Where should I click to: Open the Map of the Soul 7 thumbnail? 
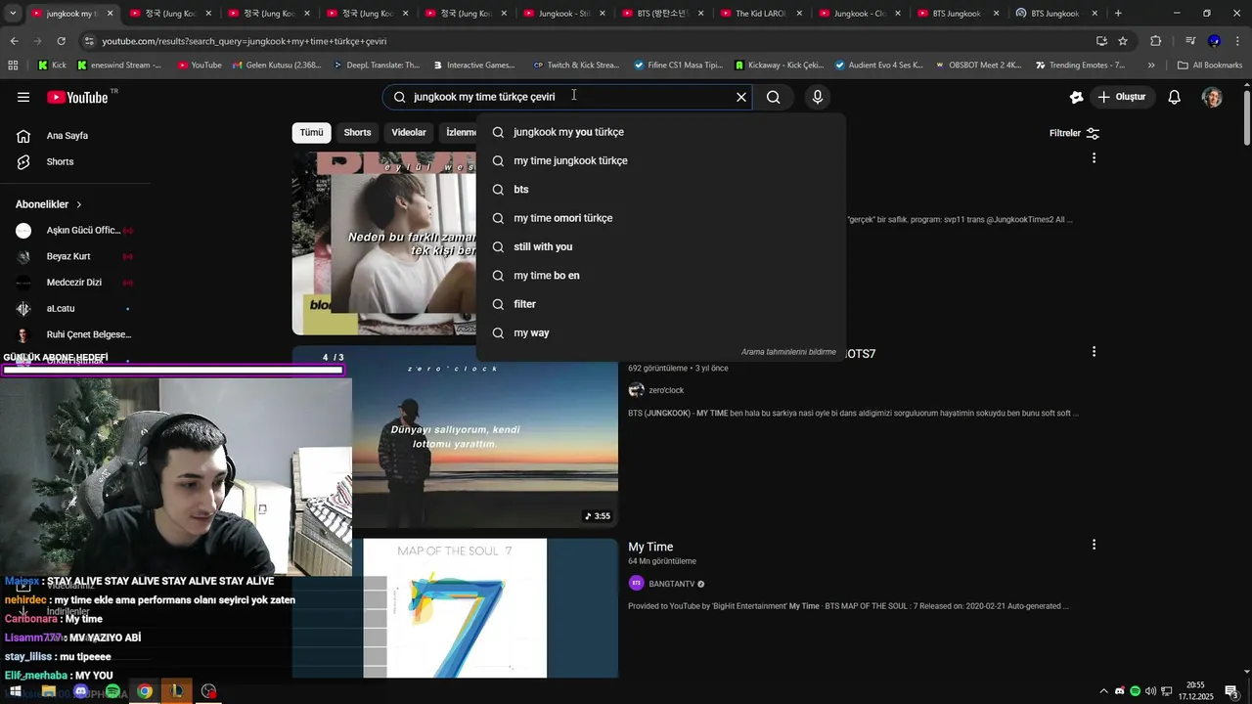point(455,608)
